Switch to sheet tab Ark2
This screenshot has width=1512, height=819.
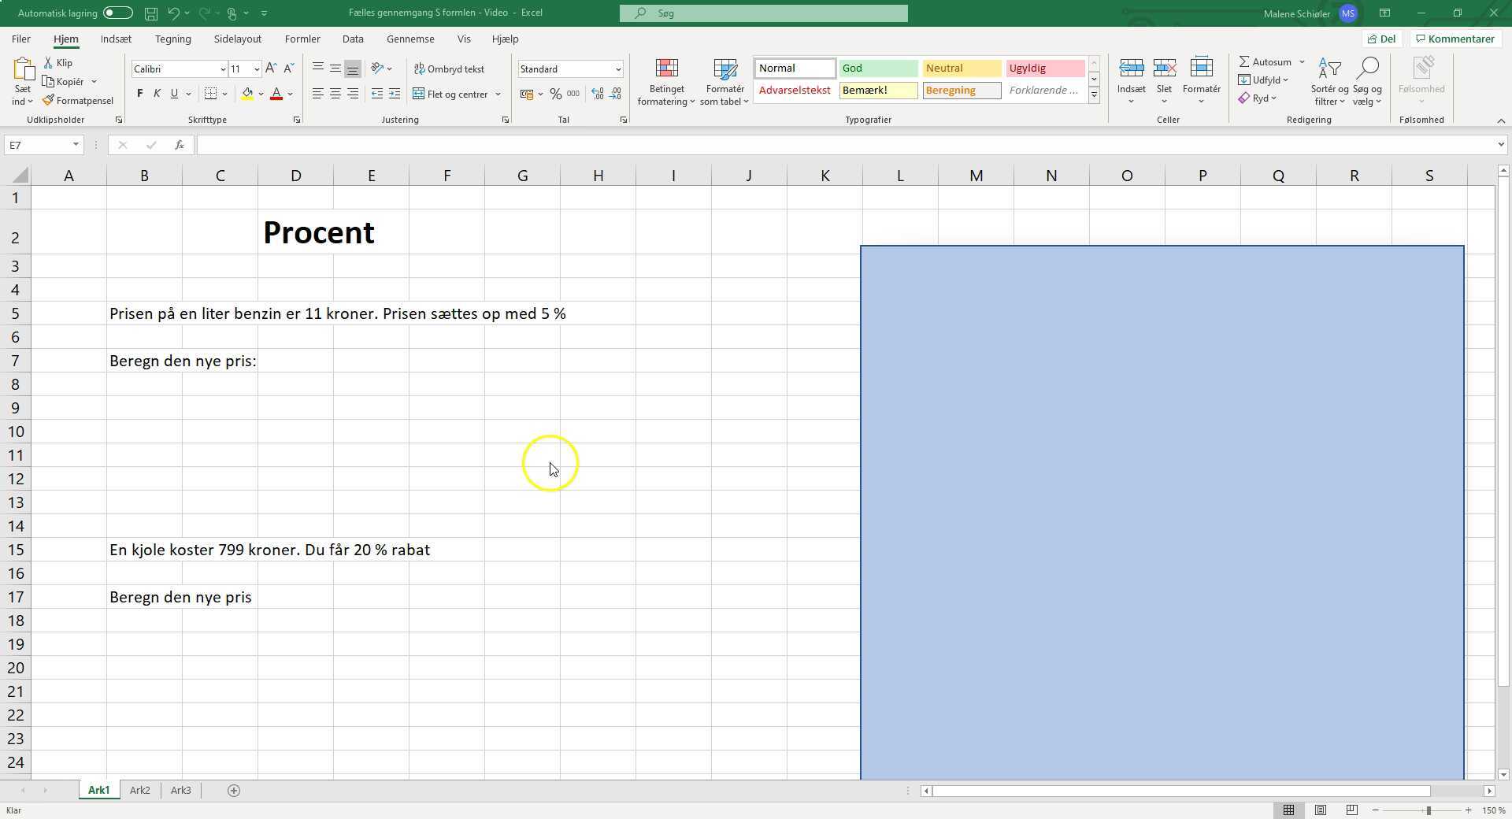[x=140, y=791]
